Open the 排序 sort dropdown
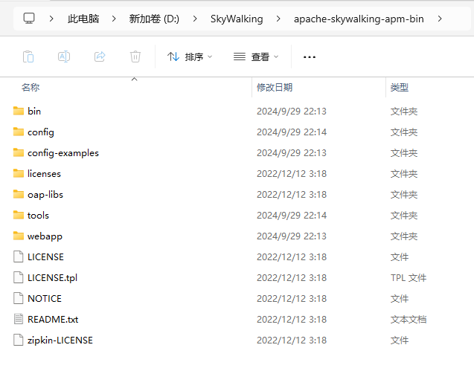The height and width of the screenshot is (368, 474). [190, 57]
